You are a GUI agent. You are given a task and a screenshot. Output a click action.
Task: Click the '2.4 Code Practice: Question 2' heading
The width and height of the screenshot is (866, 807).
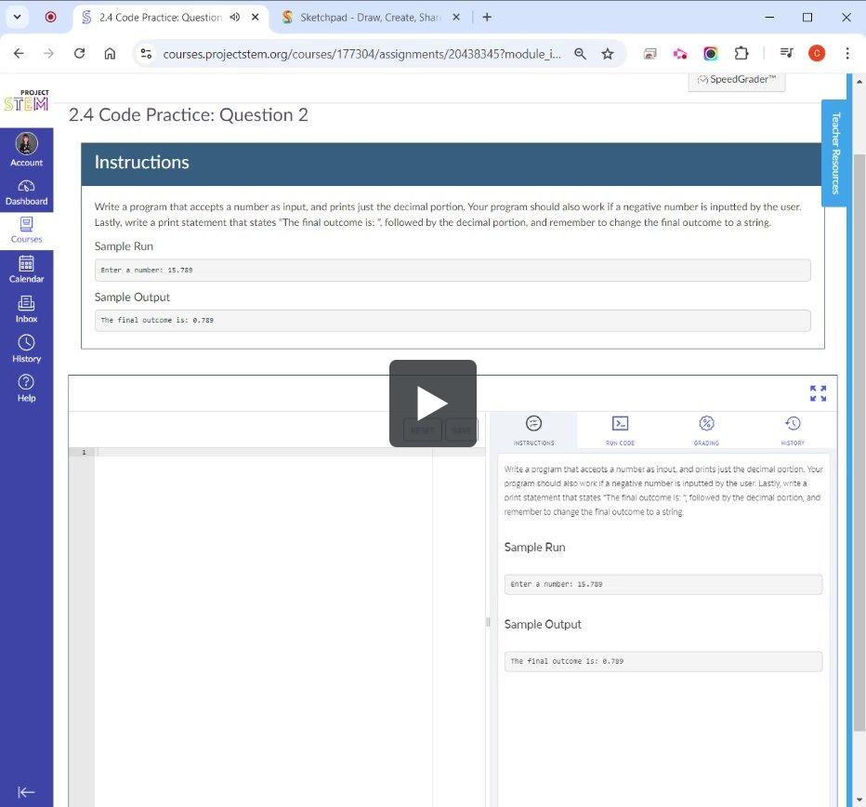189,115
